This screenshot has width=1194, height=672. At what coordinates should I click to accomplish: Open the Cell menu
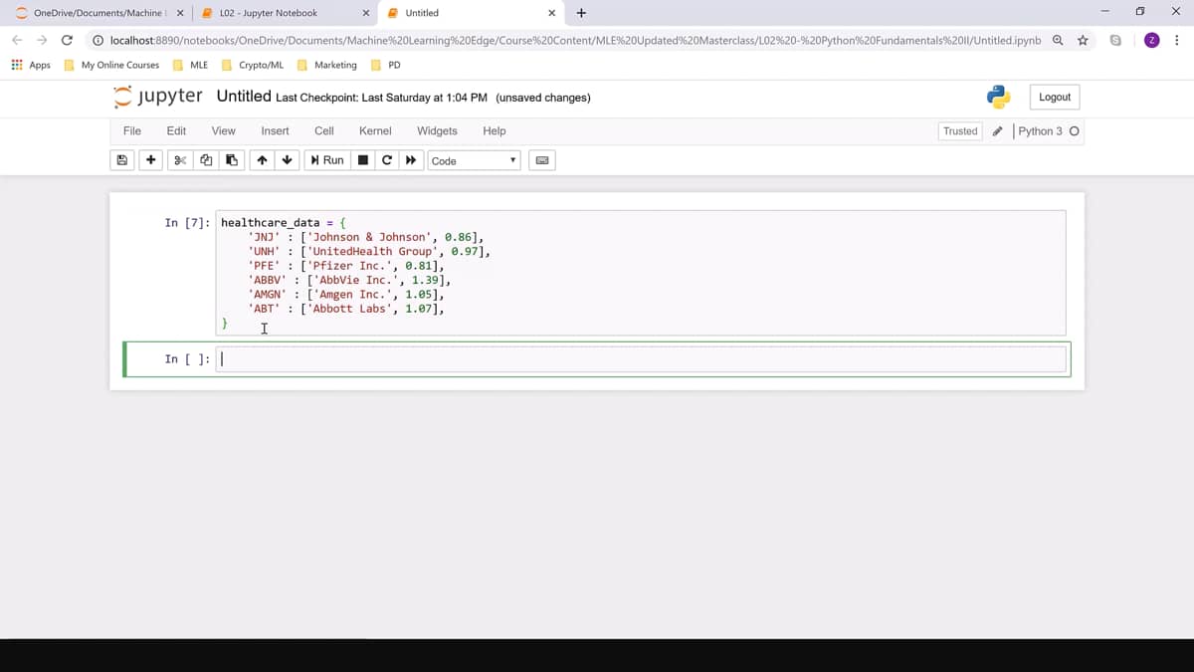click(324, 131)
